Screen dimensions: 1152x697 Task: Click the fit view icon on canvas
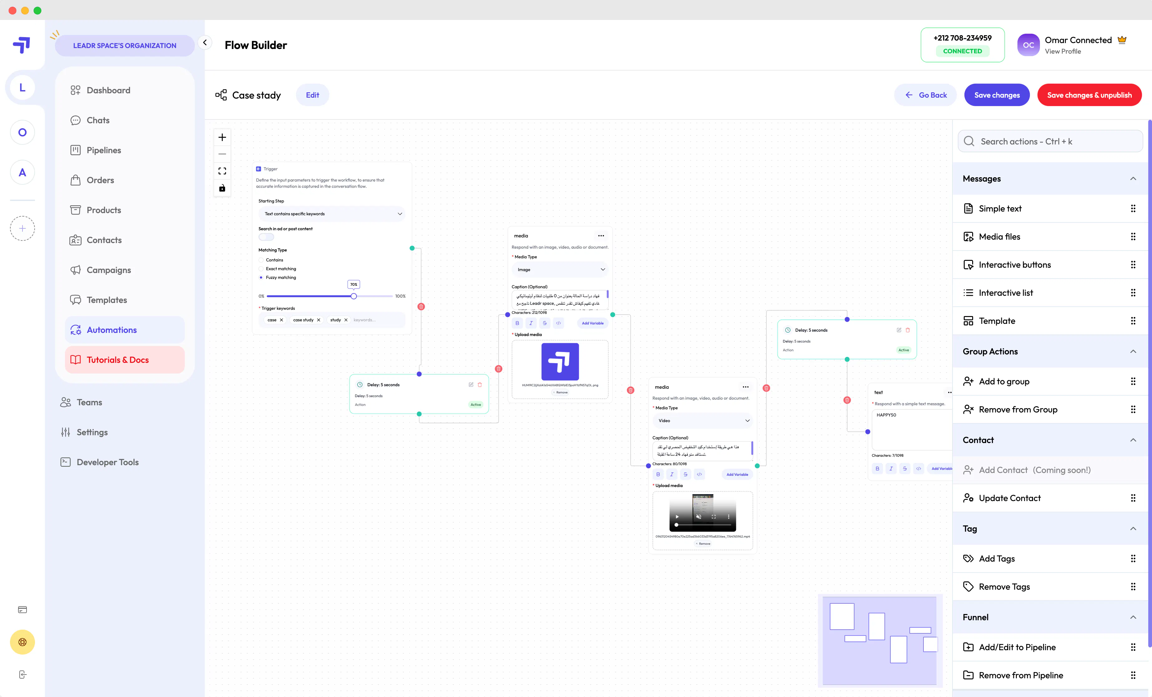tap(222, 171)
